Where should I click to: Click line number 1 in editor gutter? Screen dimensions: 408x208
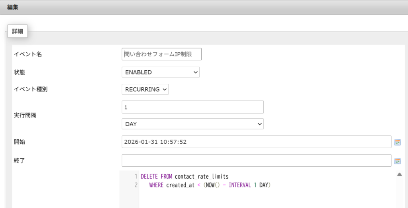pyautogui.click(x=136, y=176)
